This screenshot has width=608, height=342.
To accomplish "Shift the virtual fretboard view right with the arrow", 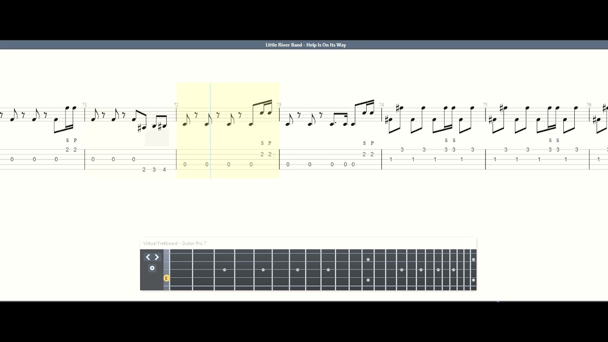I will coord(157,257).
